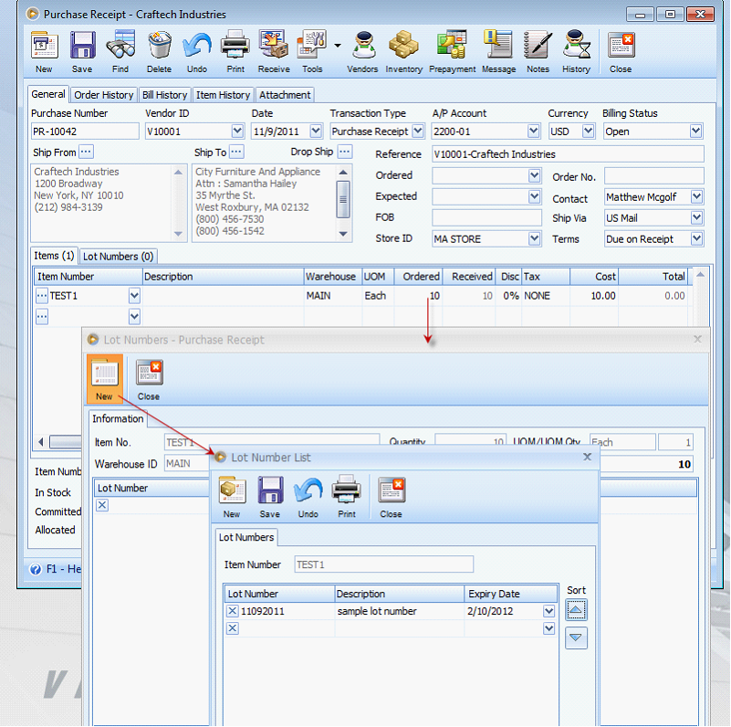This screenshot has width=731, height=727.
Task: Click the Ship To address scrollbar thumb
Action: 343,199
